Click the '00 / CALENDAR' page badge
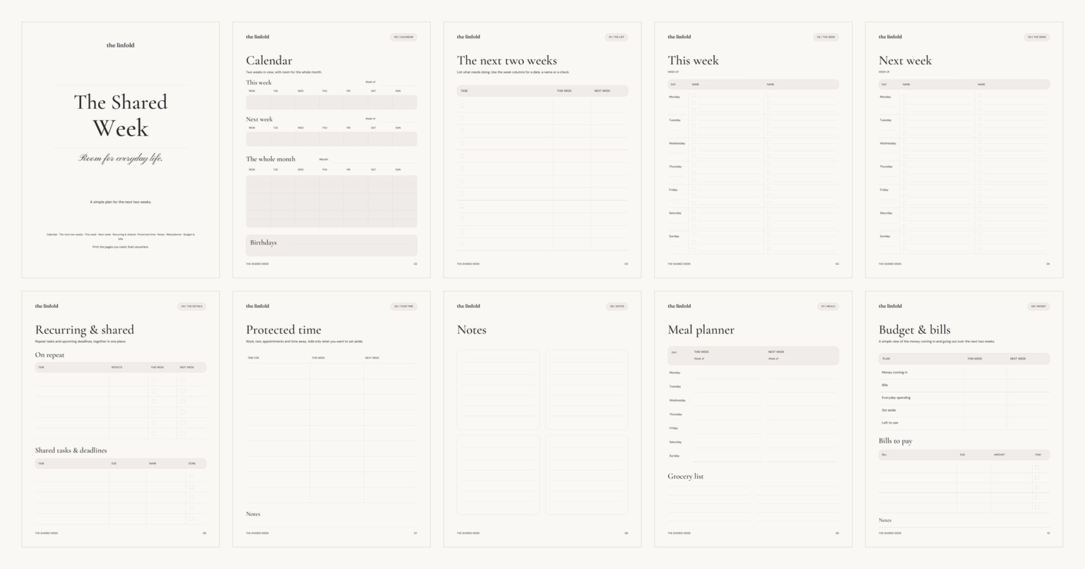The image size is (1085, 569). click(403, 37)
